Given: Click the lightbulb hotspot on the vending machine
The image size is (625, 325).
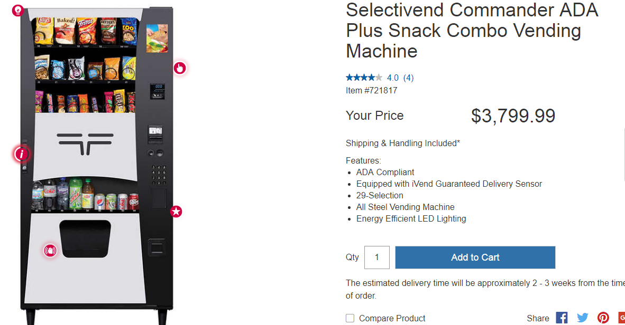Looking at the screenshot, I should pos(17,11).
